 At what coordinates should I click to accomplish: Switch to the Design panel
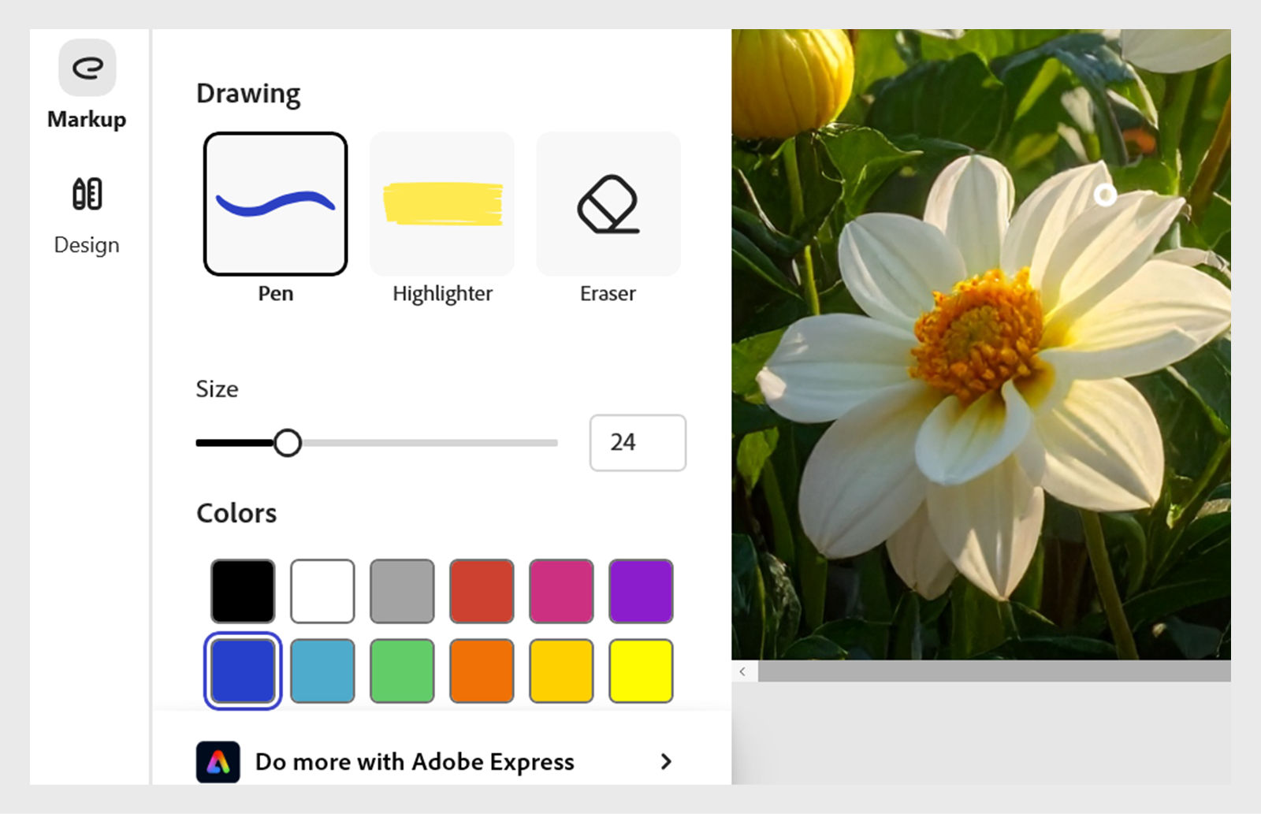pos(86,213)
